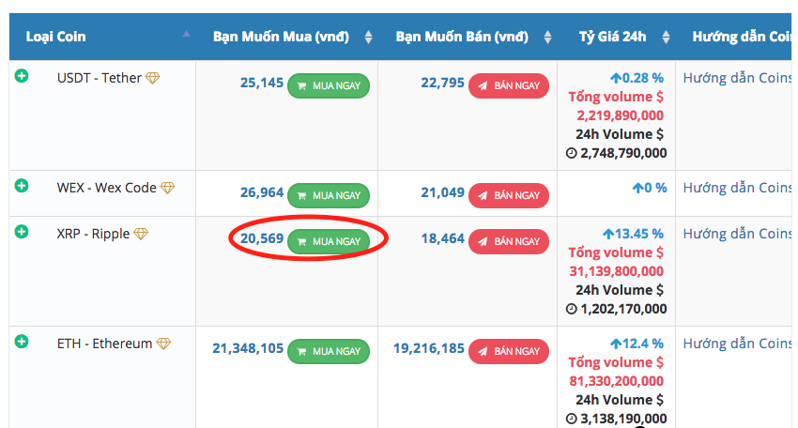Click 24h volume value 3,138,190,000
The height and width of the screenshot is (428, 798).
tap(623, 419)
